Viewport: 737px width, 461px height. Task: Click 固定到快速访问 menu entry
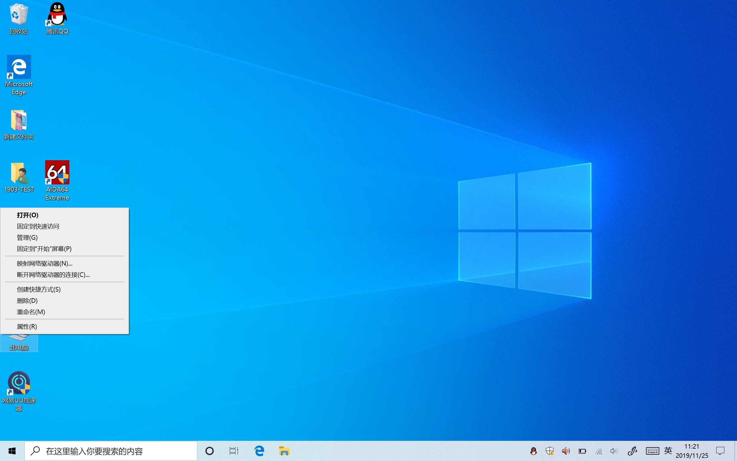pos(38,226)
